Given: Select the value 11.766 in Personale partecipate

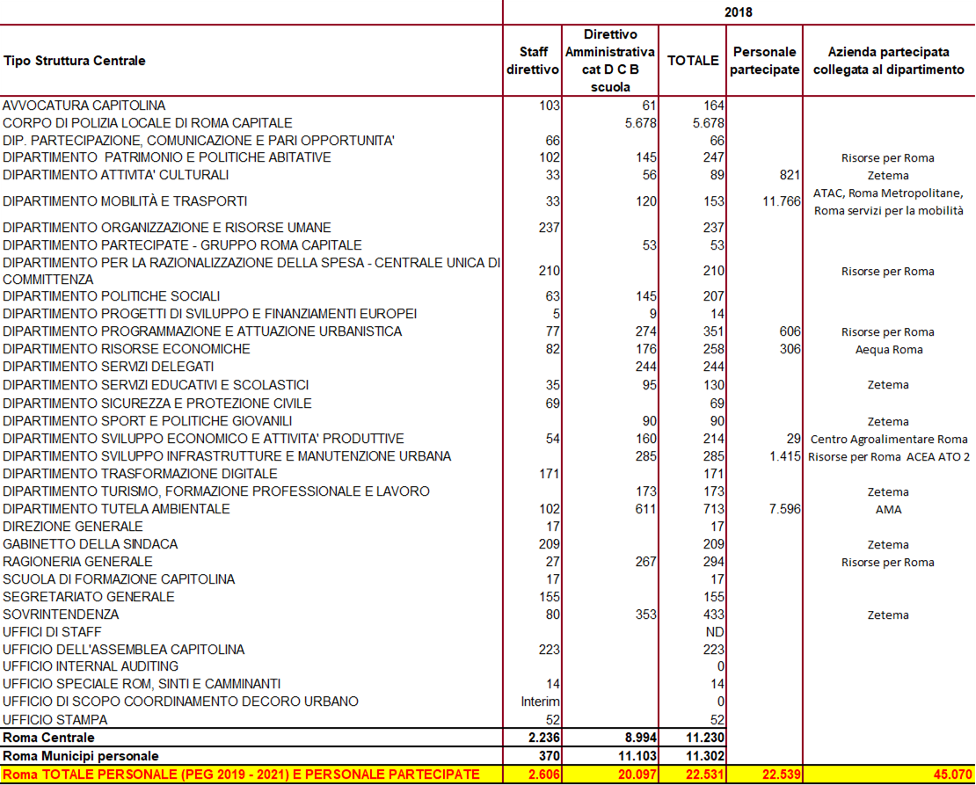Looking at the screenshot, I should 782,201.
